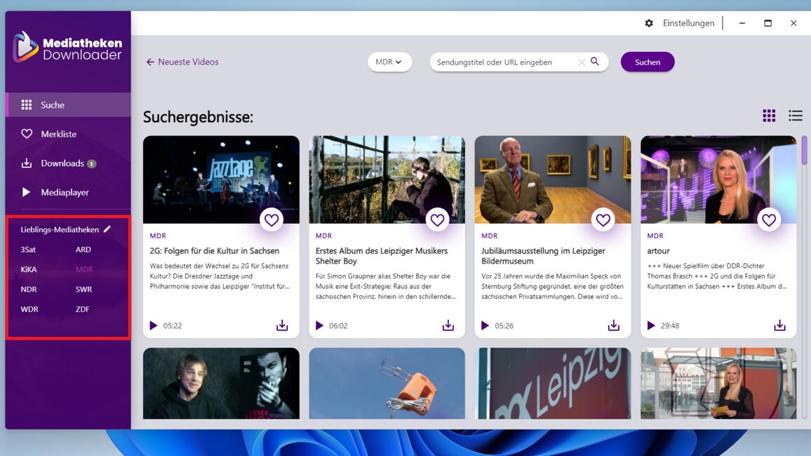
Task: Clear the search field with X icon
Action: [582, 62]
